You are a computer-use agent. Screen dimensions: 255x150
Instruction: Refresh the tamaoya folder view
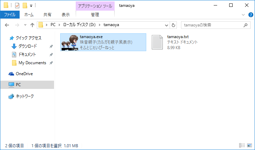click(173, 25)
